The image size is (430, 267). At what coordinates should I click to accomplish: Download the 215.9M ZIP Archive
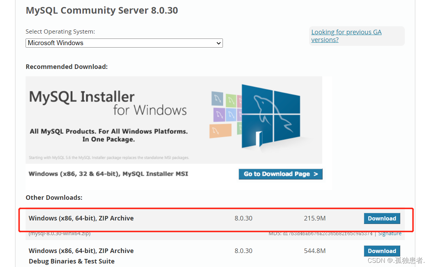coord(382,218)
